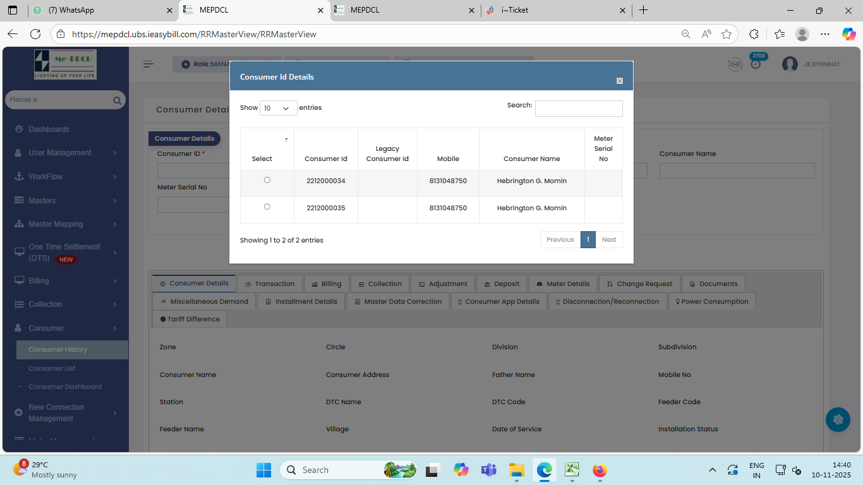
Task: Sort by the Consumer Id column
Action: point(326,149)
